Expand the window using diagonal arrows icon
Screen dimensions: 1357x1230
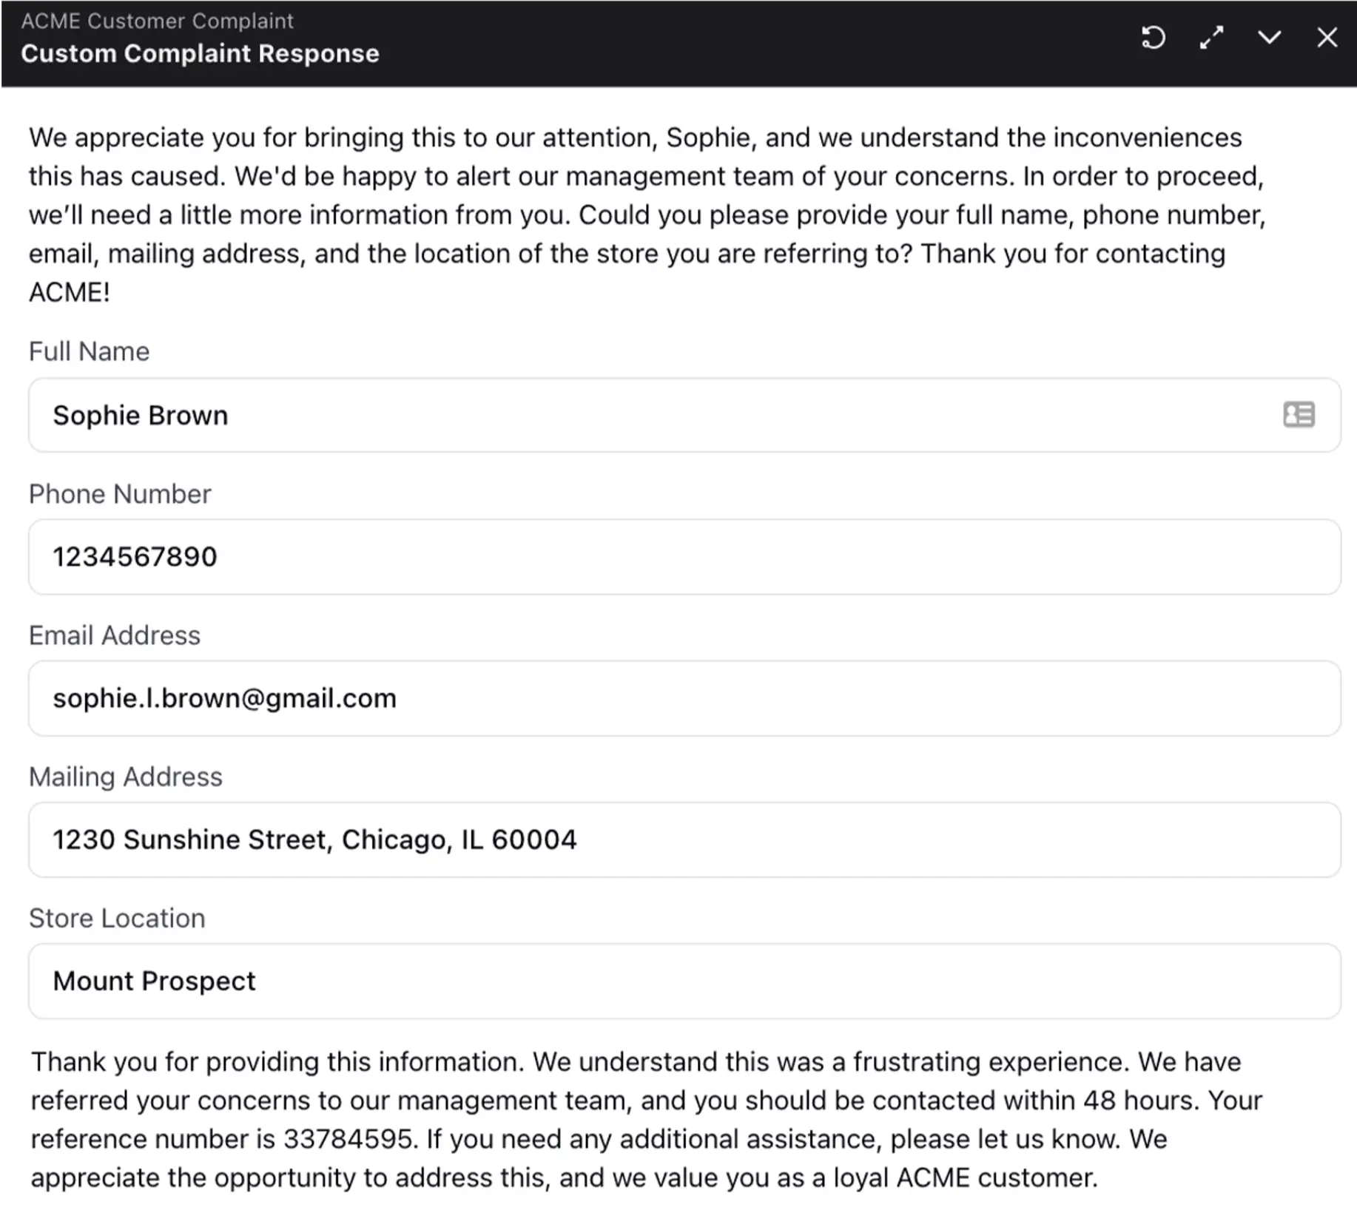click(1211, 37)
